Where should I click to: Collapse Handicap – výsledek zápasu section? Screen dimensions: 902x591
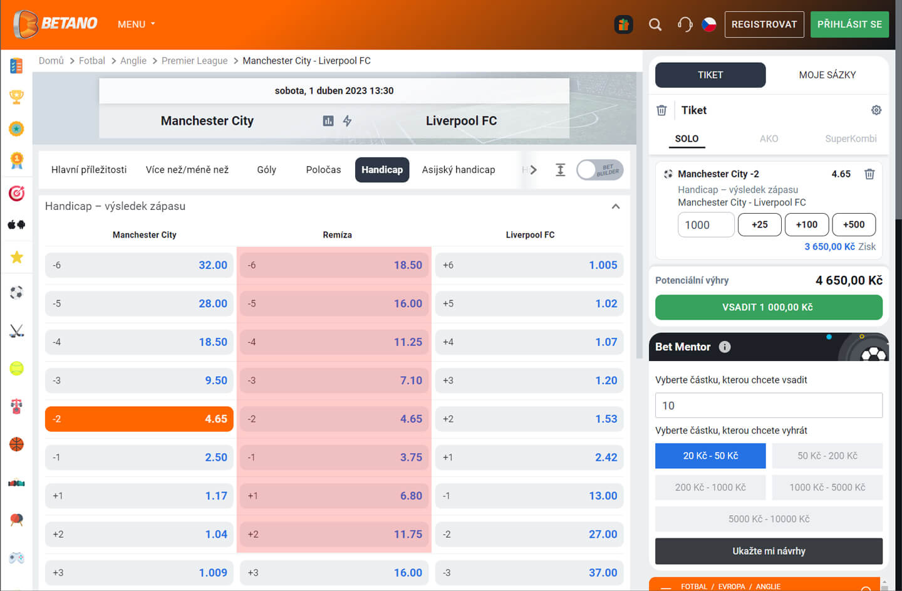click(x=616, y=206)
